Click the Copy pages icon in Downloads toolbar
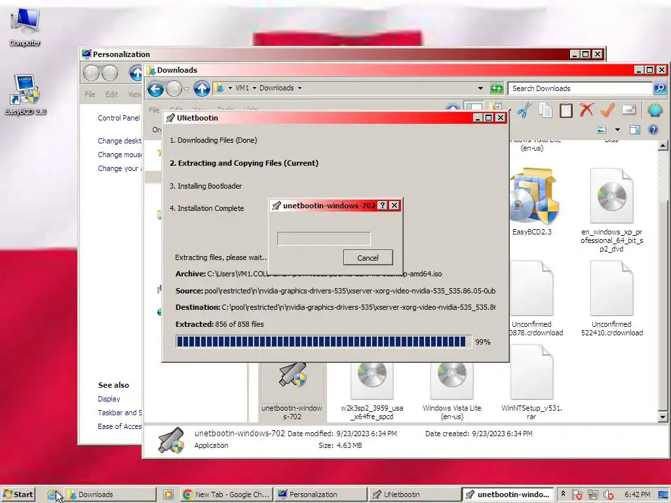 pos(545,110)
